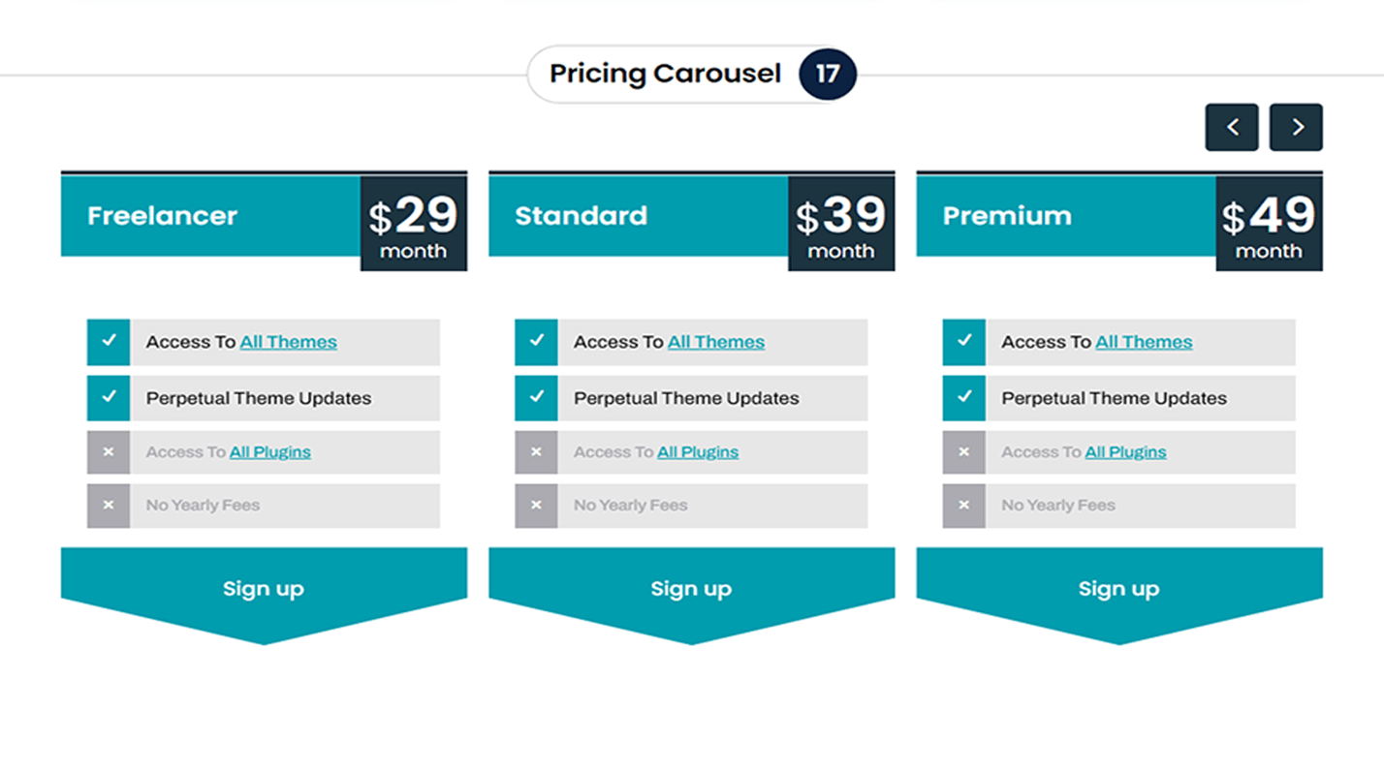Click Freelancer's Access To All Themes checkmark icon
Image resolution: width=1384 pixels, height=772 pixels.
click(109, 342)
